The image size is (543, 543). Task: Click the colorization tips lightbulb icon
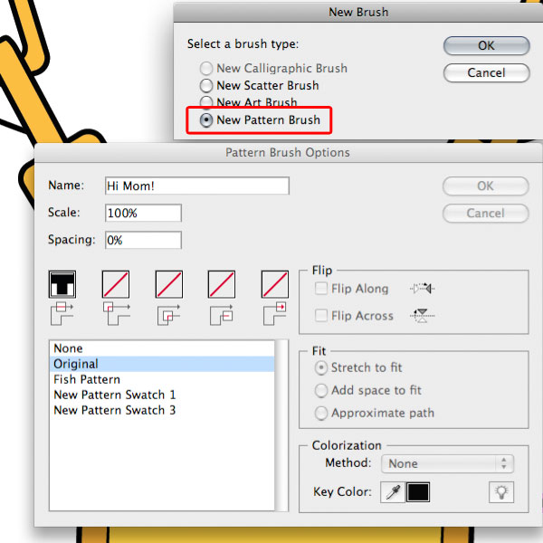pyautogui.click(x=501, y=492)
